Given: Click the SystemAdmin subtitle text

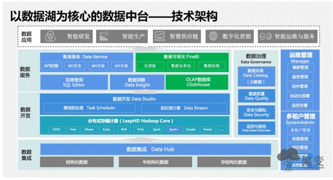Looking at the screenshot, I should coord(300,122).
